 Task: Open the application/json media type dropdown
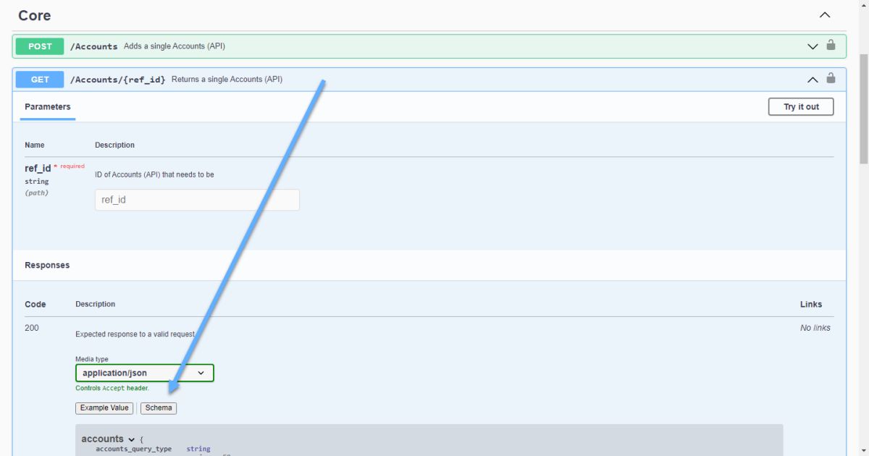click(145, 373)
